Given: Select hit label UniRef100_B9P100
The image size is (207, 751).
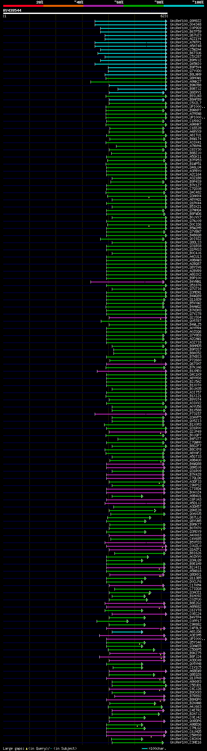Looking at the screenshot, I should click(186, 278).
